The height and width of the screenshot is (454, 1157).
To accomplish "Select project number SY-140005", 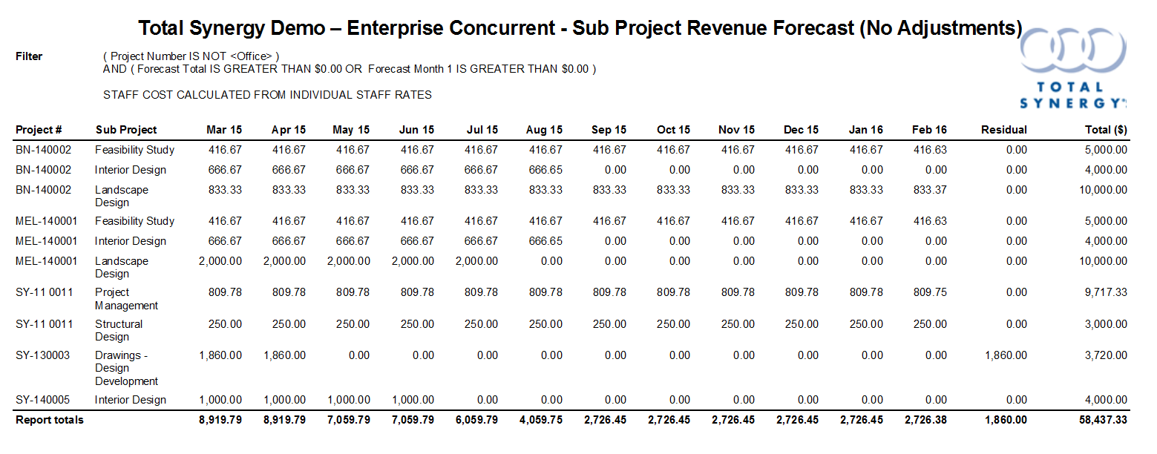I will tap(42, 400).
